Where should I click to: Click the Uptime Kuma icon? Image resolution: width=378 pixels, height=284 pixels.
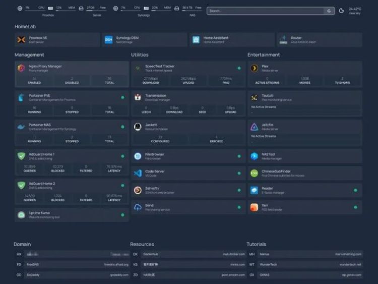pyautogui.click(x=21, y=215)
